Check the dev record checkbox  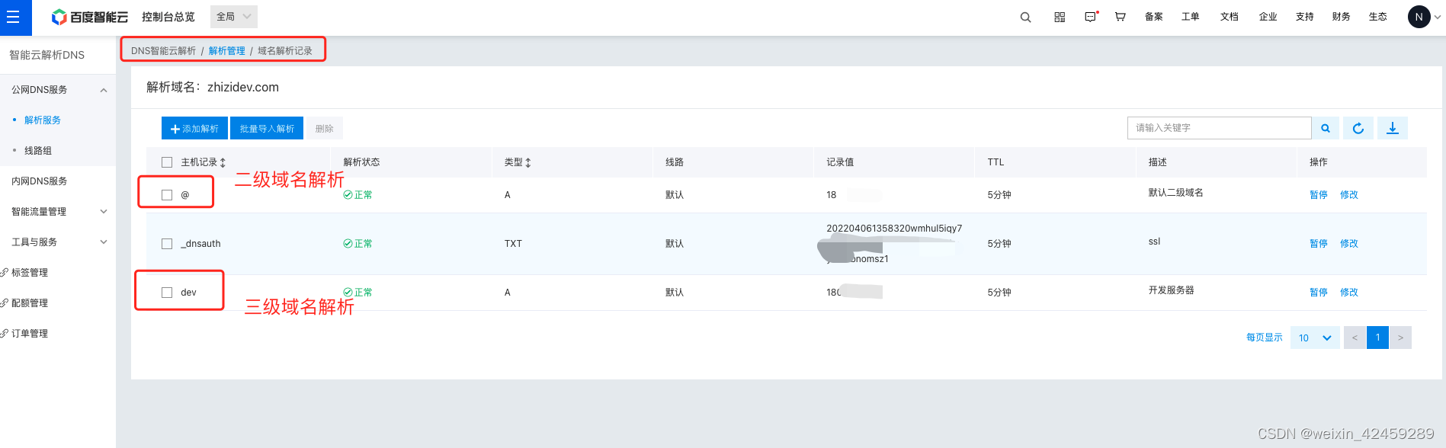click(x=167, y=293)
